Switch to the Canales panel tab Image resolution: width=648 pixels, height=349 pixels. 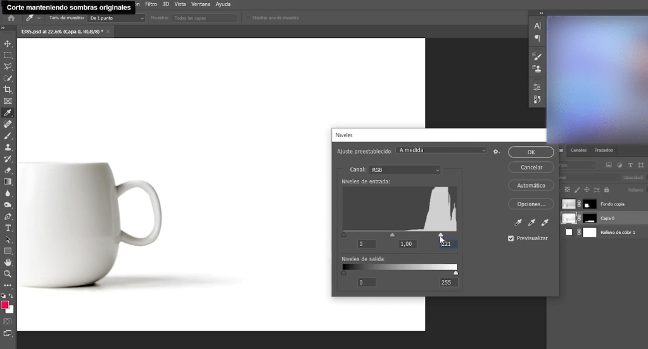click(578, 150)
